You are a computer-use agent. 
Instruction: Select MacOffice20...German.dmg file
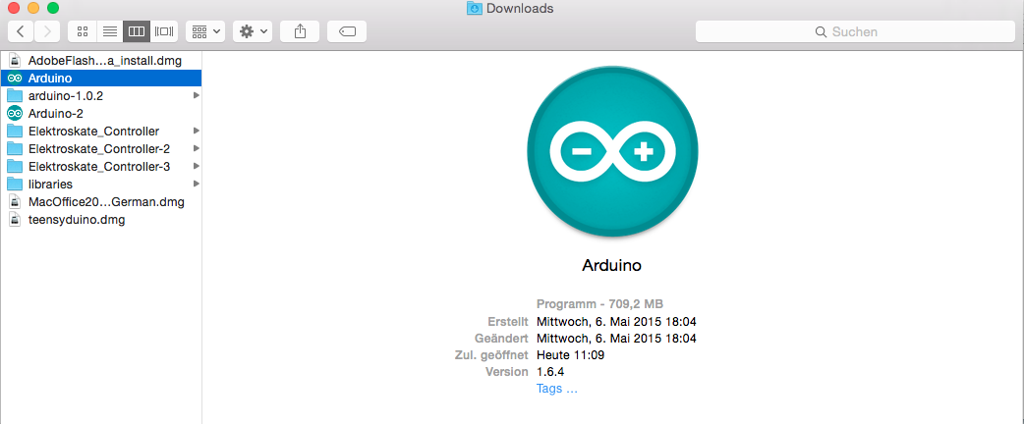coord(101,201)
